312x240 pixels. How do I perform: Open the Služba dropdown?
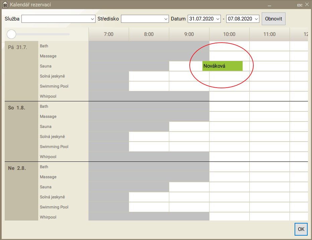pos(59,19)
